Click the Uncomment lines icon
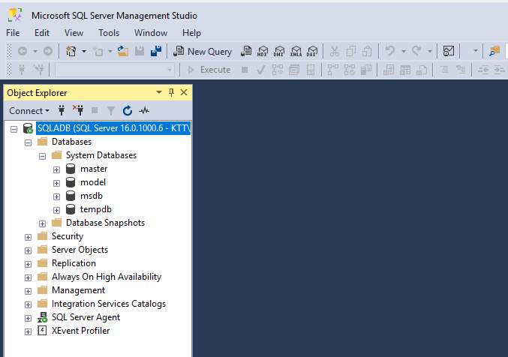Screen dimensions: 508x357 [461, 70]
